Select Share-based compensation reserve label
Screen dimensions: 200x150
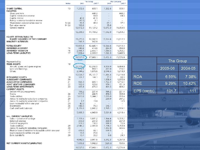point(26,23)
